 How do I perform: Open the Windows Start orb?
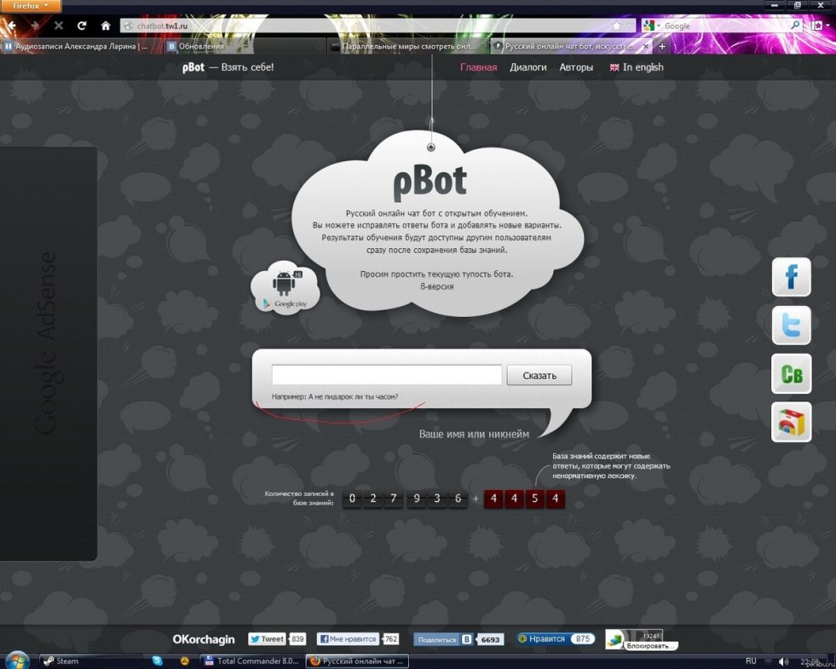click(x=17, y=660)
